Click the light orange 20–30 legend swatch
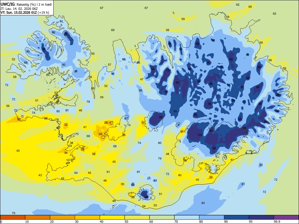 pyautogui.click(x=62, y=217)
